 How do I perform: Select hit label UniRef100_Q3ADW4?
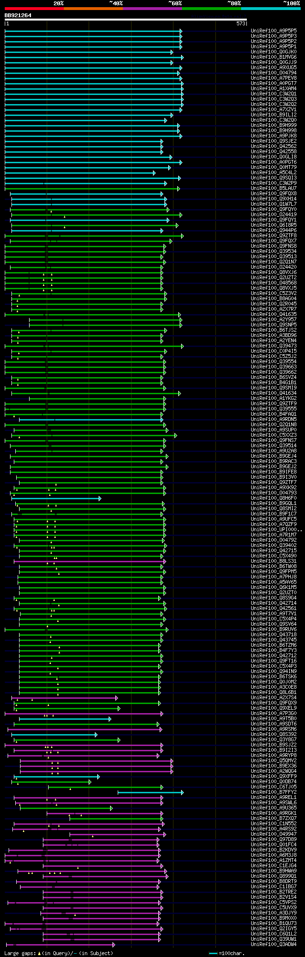274,944
